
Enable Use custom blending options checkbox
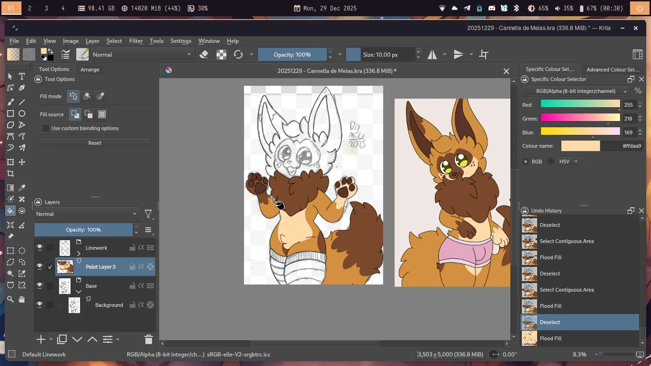click(46, 128)
